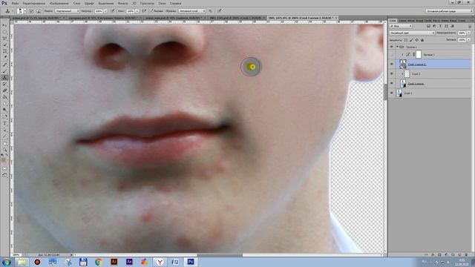
Task: Open the layer Opacity dropdown arrow
Action: [469, 33]
